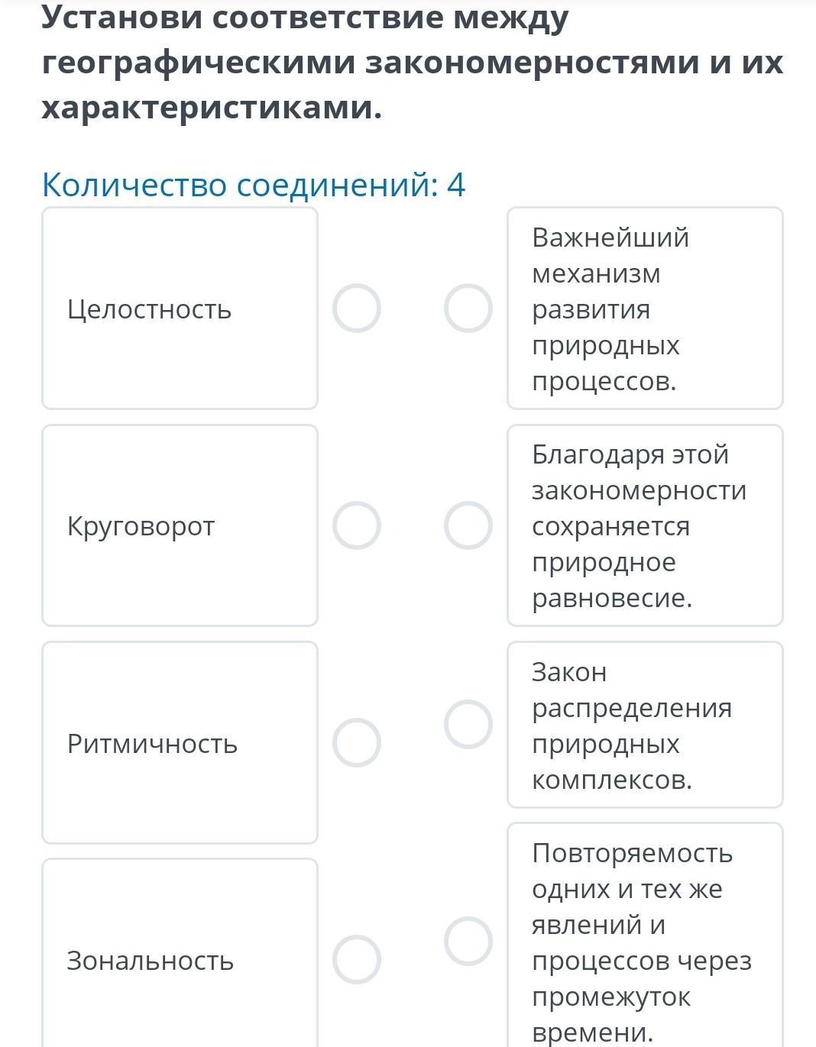
Task: Click the Целостность card
Action: [180, 309]
